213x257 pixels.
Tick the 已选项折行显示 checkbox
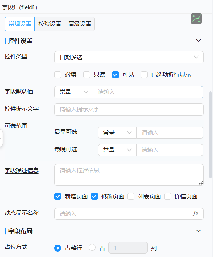point(144,75)
